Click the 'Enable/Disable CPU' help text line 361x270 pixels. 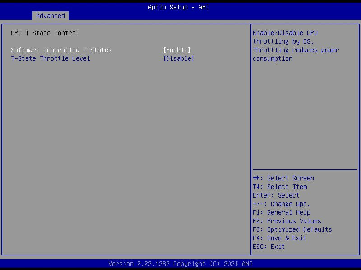[x=285, y=33]
